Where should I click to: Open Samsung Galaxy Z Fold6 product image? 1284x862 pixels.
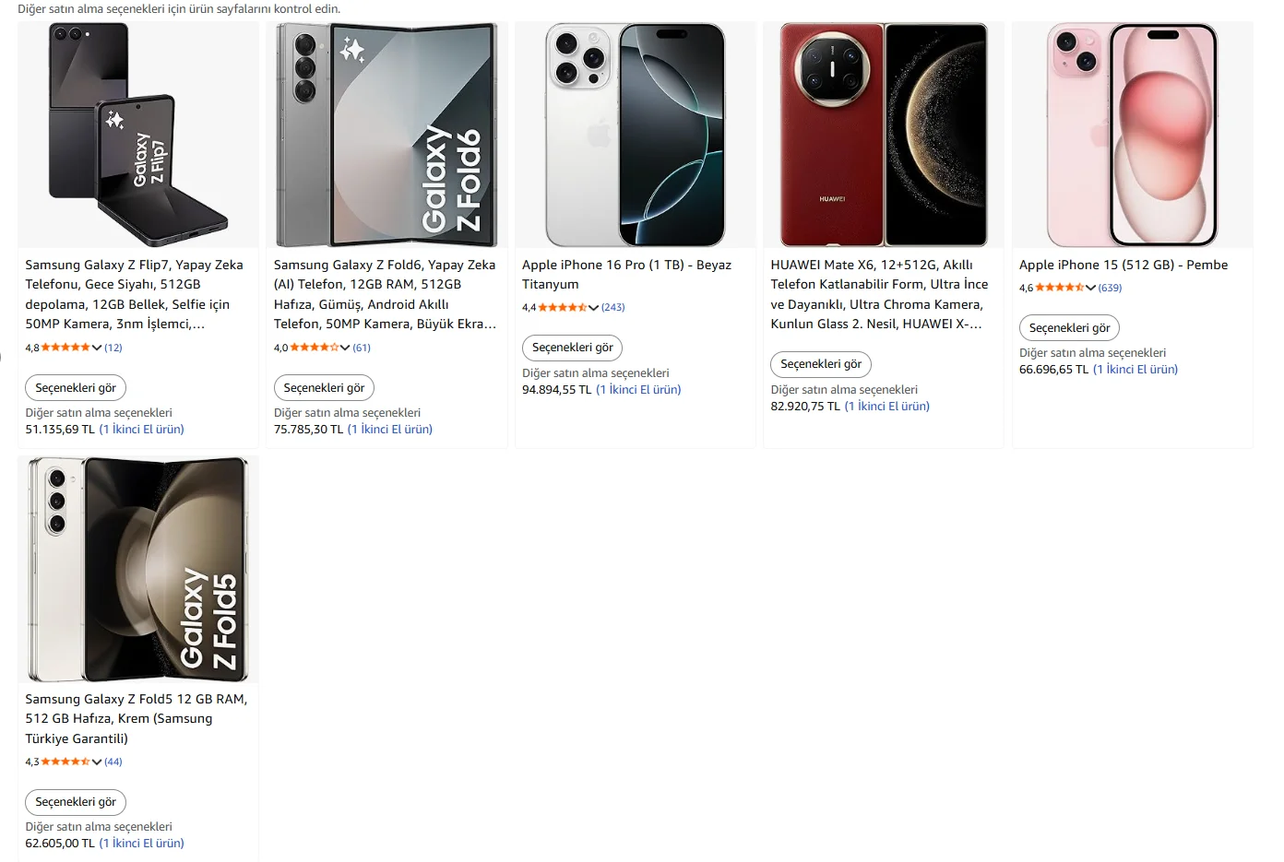click(x=386, y=135)
